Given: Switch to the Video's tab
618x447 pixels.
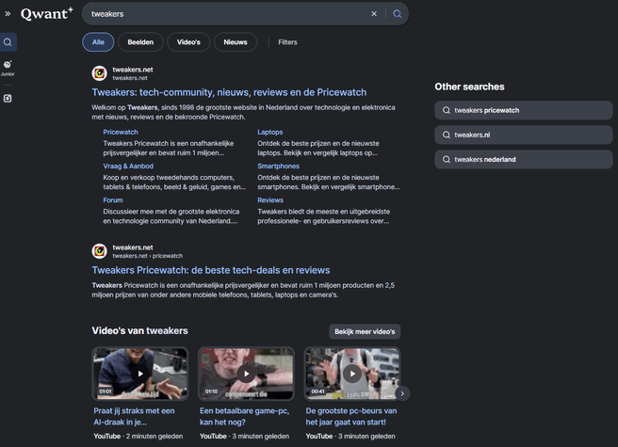Looking at the screenshot, I should pyautogui.click(x=188, y=42).
